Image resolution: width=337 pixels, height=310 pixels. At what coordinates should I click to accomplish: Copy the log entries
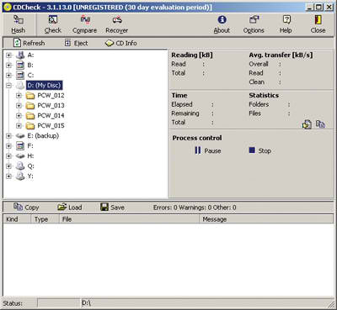pyautogui.click(x=26, y=208)
